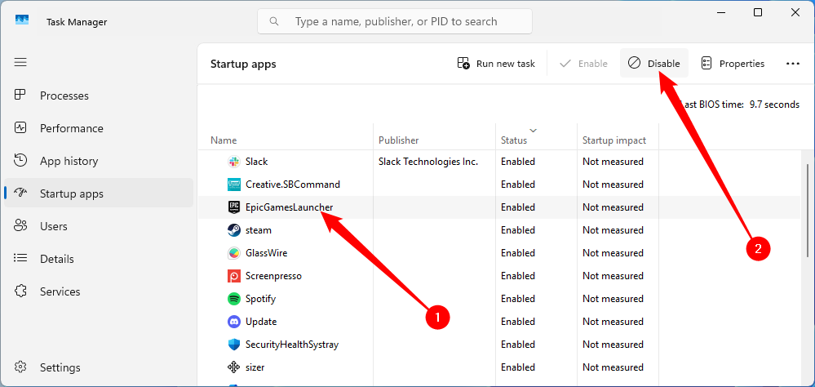Click the Creative.SBCommand app icon
Viewport: 815px width, 387px height.
click(x=234, y=185)
